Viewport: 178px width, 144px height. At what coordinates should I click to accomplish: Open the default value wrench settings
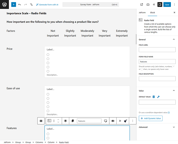click(x=158, y=97)
